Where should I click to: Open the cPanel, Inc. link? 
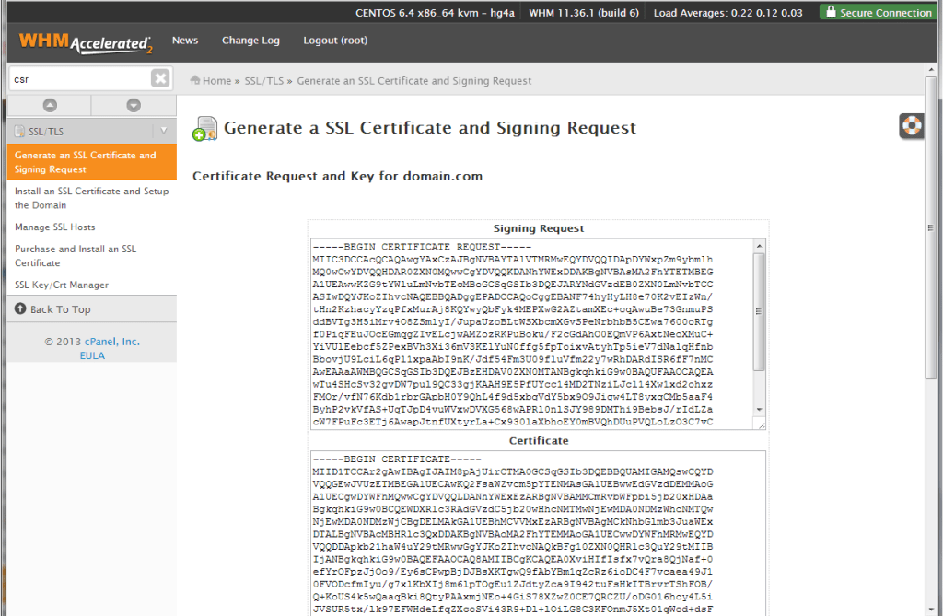(x=111, y=341)
